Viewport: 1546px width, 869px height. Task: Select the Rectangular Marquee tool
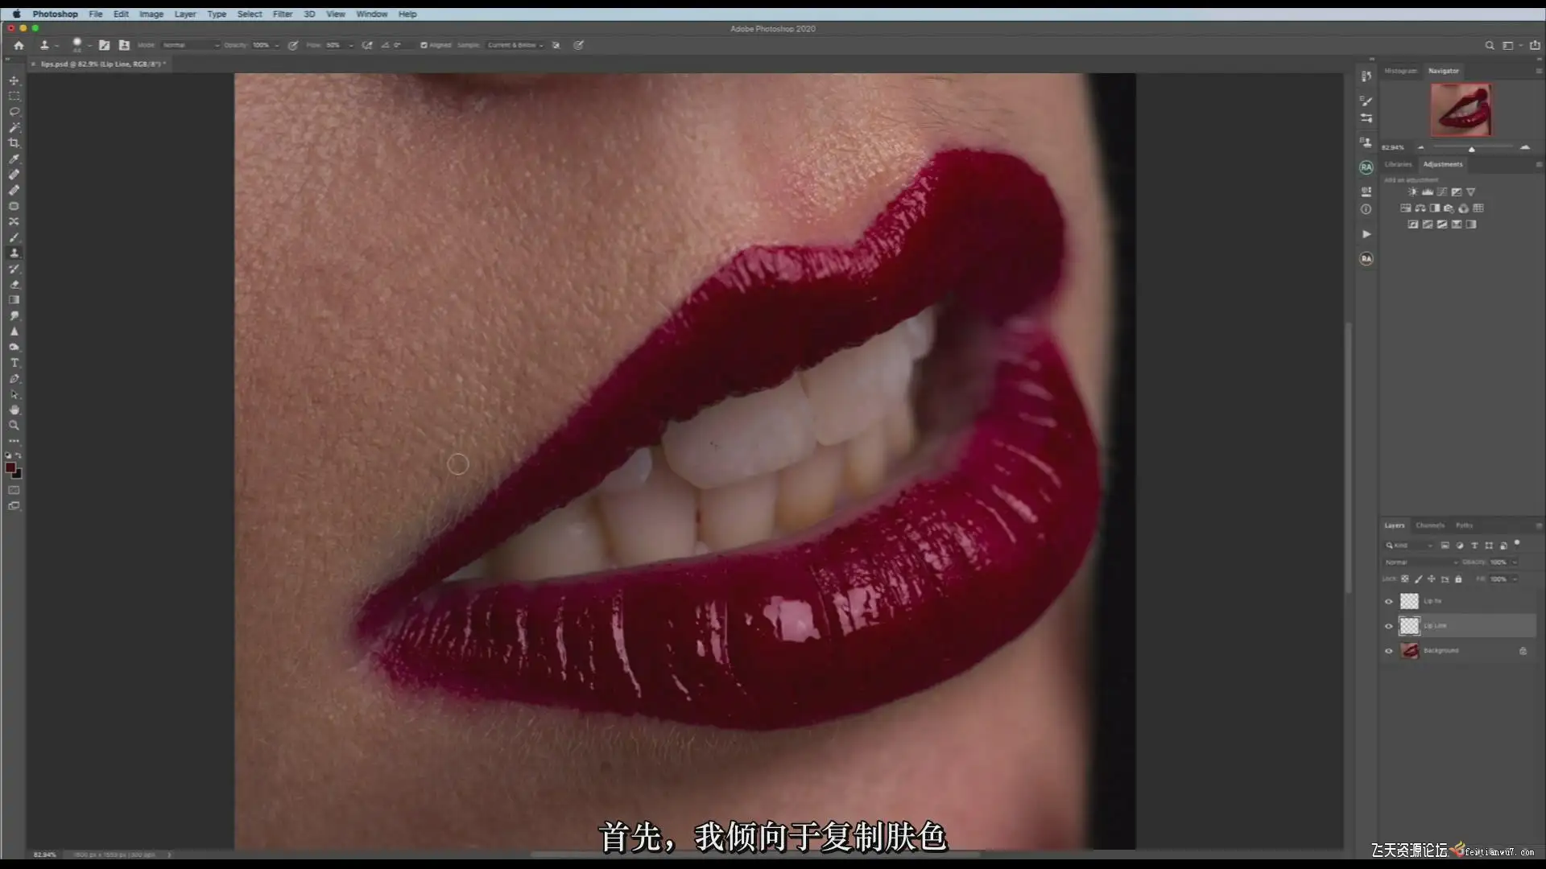[14, 96]
